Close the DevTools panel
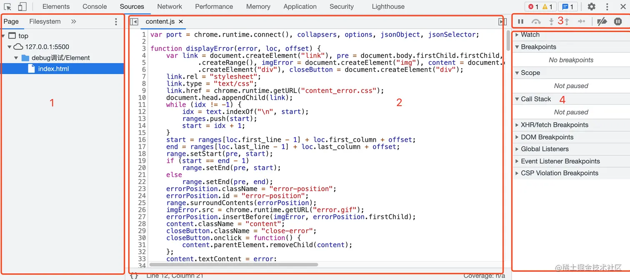 point(623,7)
